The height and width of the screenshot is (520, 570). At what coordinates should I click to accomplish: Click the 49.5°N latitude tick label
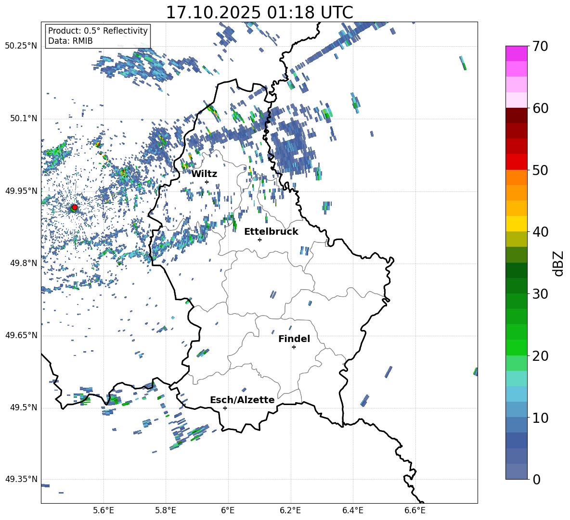tap(23, 407)
